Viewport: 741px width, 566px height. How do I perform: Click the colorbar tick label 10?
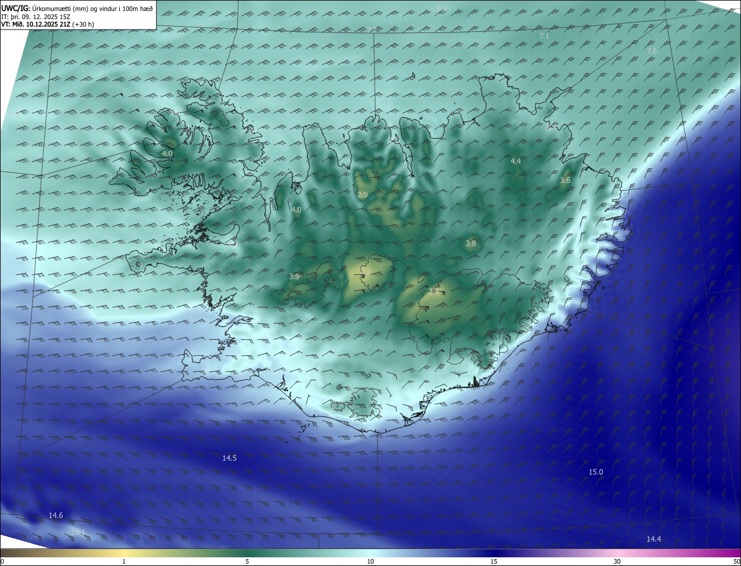[x=370, y=561]
